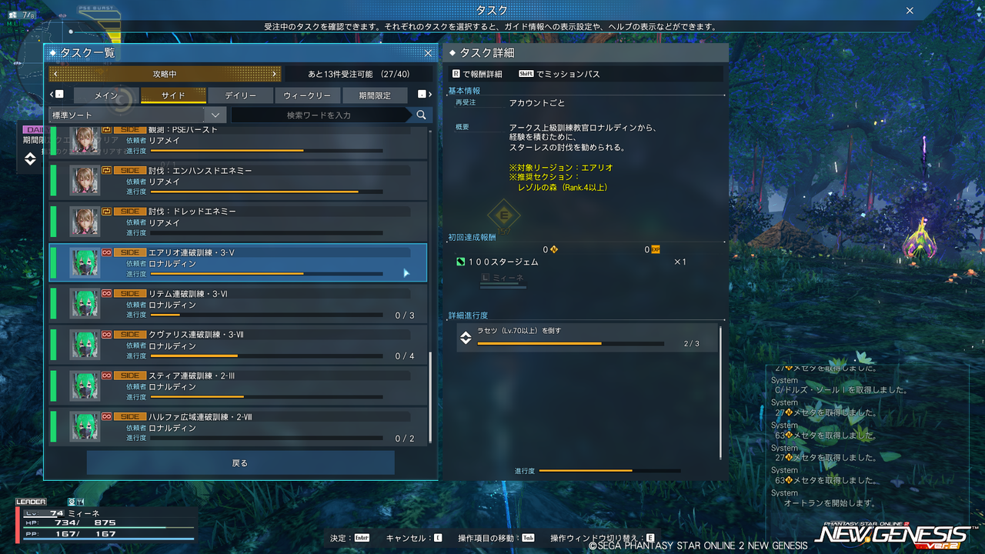Click the arrow cursor on エアリオ連破訓練 row
Image resolution: width=985 pixels, height=554 pixels.
pyautogui.click(x=406, y=273)
